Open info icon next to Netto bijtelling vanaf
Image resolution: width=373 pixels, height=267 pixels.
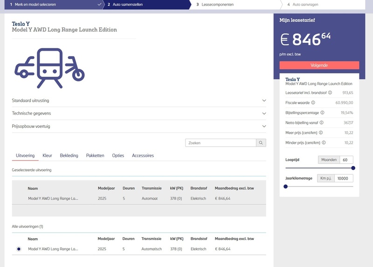pyautogui.click(x=321, y=122)
